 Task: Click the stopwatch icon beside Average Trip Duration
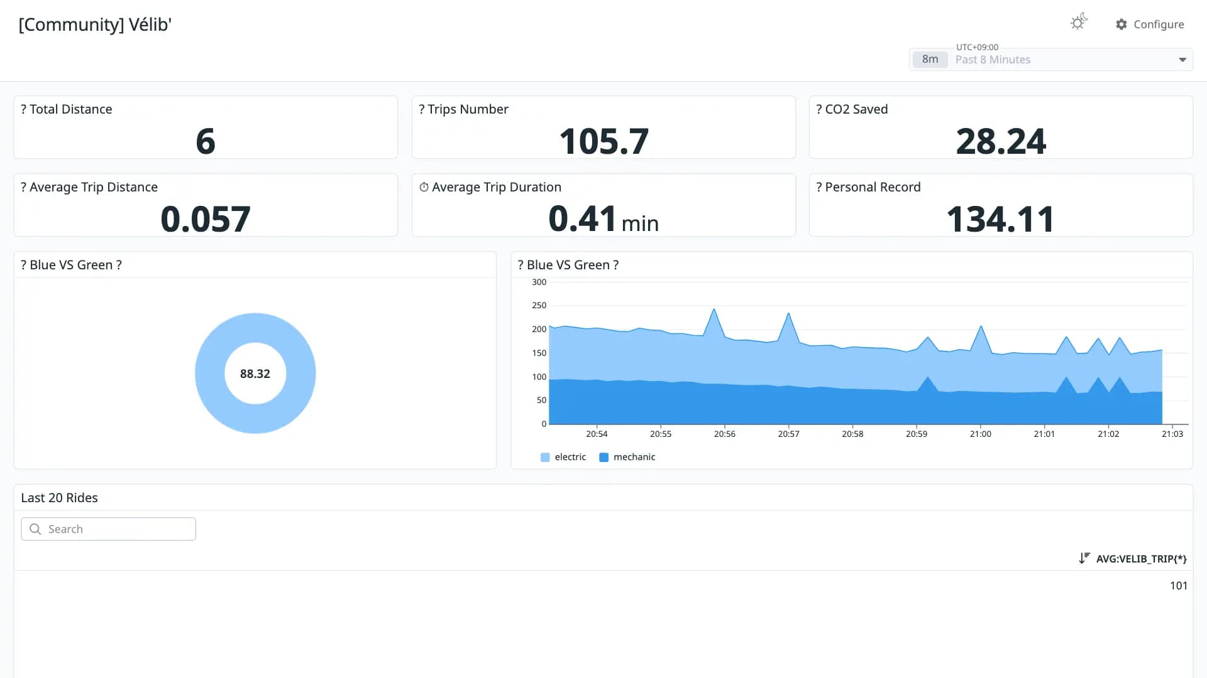click(x=424, y=187)
